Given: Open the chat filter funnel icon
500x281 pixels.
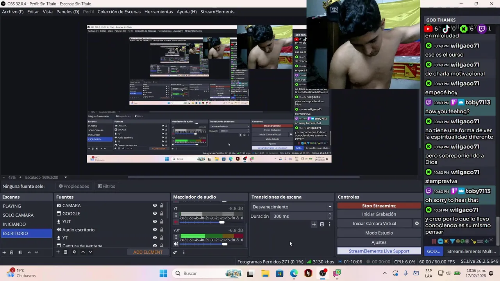Looking at the screenshot, I should point(452,242).
